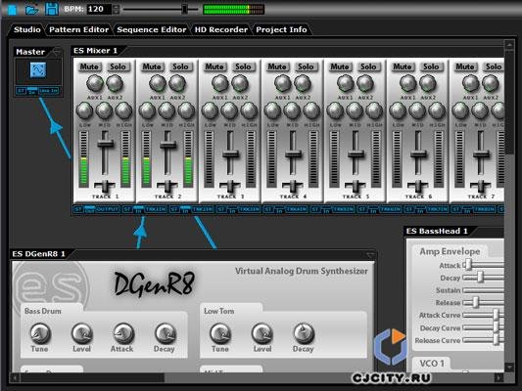
Task: Collapse the ES DGenR8 1 module panel
Action: click(x=370, y=255)
